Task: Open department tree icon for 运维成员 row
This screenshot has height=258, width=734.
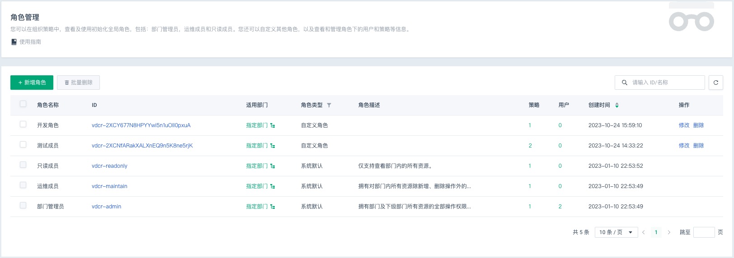Action: pos(273,186)
